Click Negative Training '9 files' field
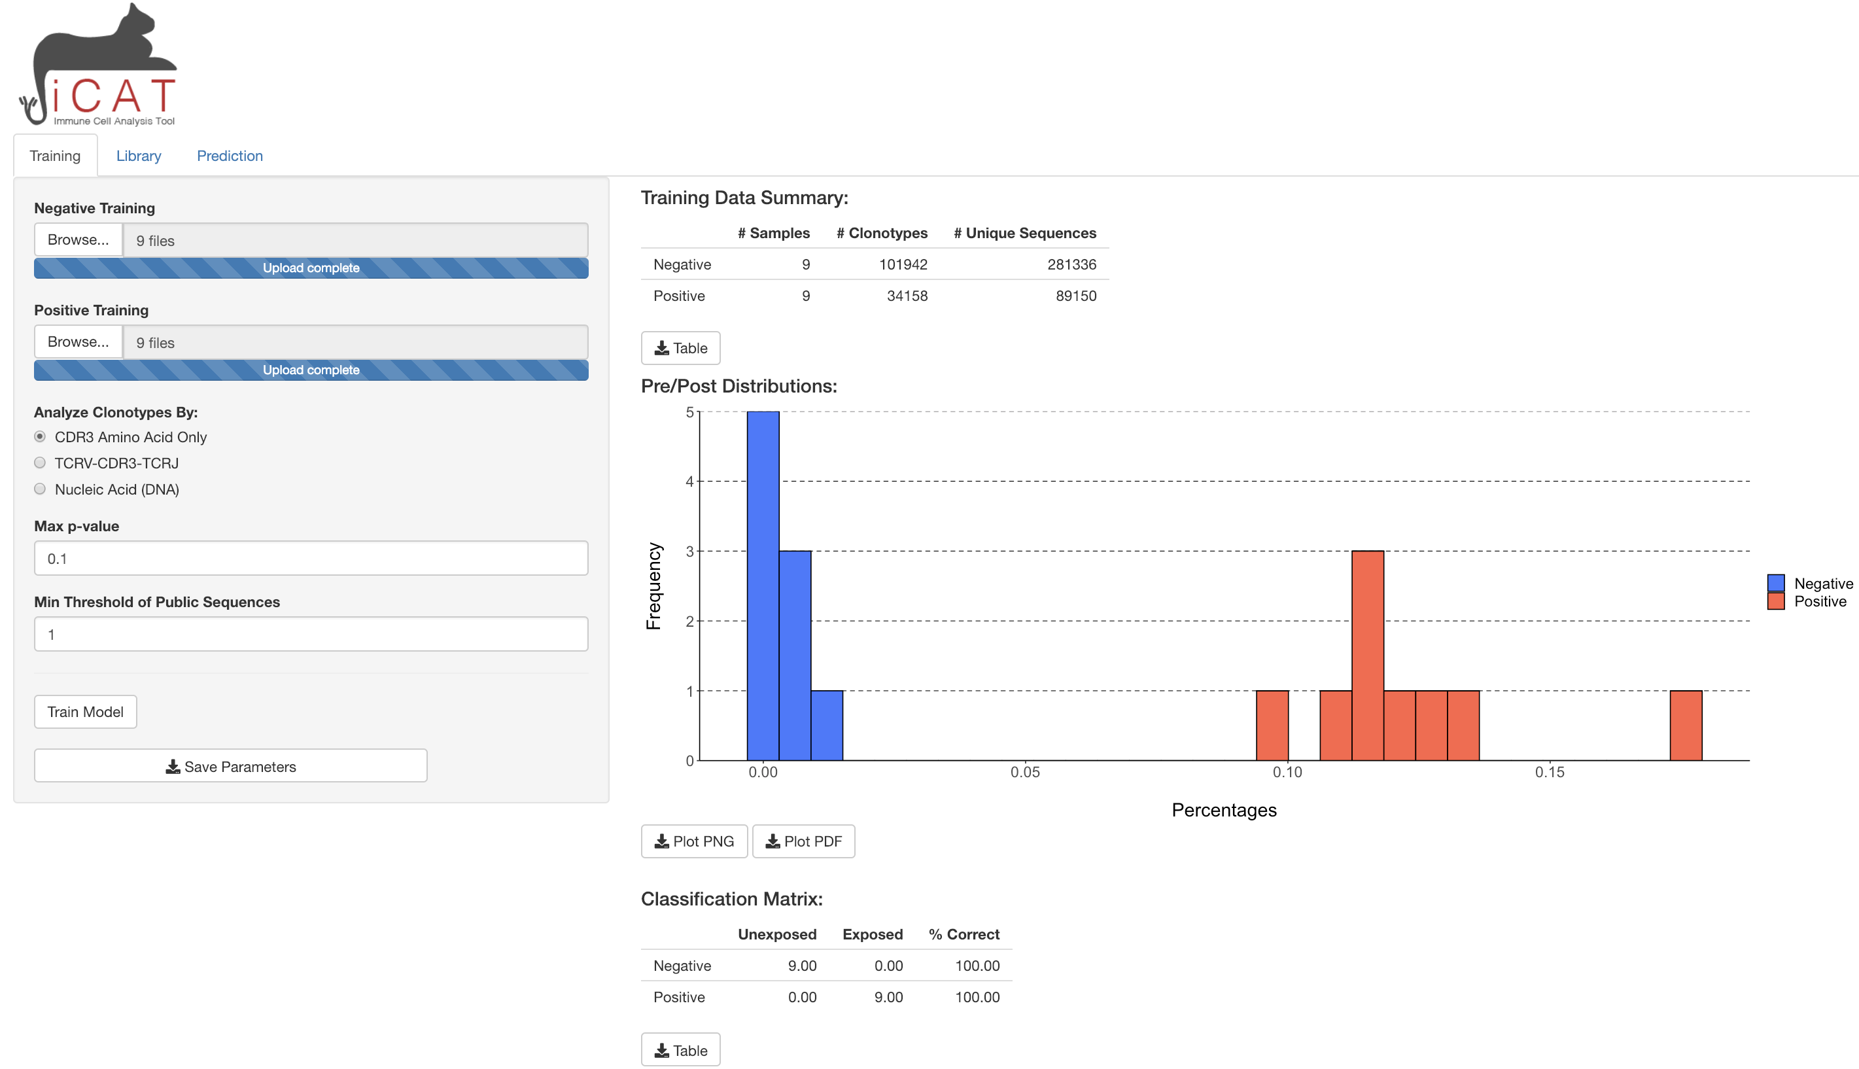Viewport: 1859px width, 1069px height. (x=355, y=240)
